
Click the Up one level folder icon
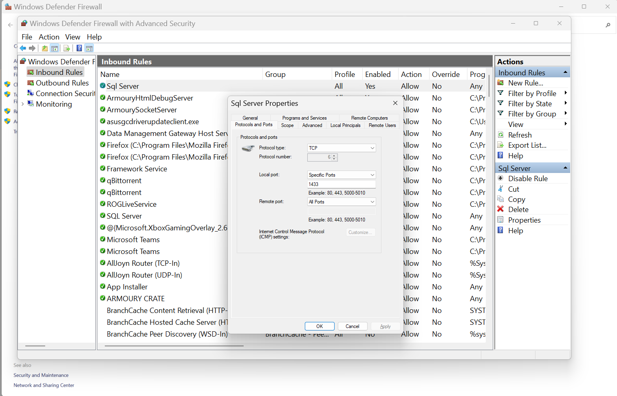click(45, 48)
